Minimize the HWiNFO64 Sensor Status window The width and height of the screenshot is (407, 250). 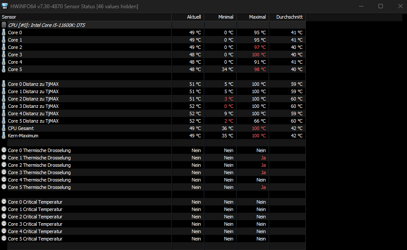tap(361, 6)
